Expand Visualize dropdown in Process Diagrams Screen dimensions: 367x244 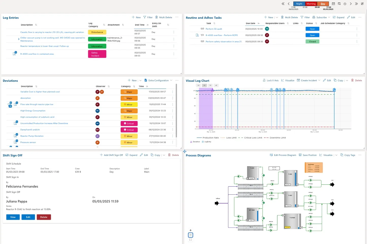pos(337,155)
